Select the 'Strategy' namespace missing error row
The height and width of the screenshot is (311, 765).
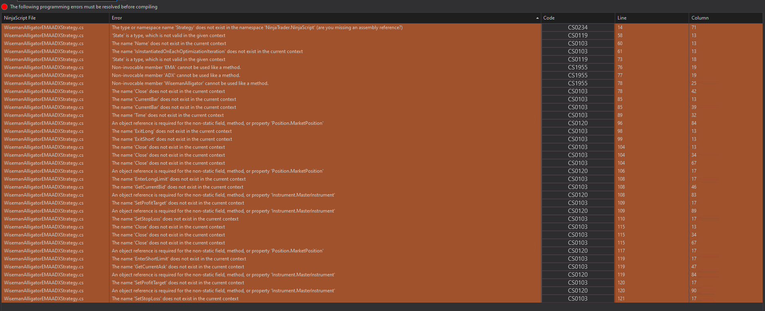pos(257,28)
